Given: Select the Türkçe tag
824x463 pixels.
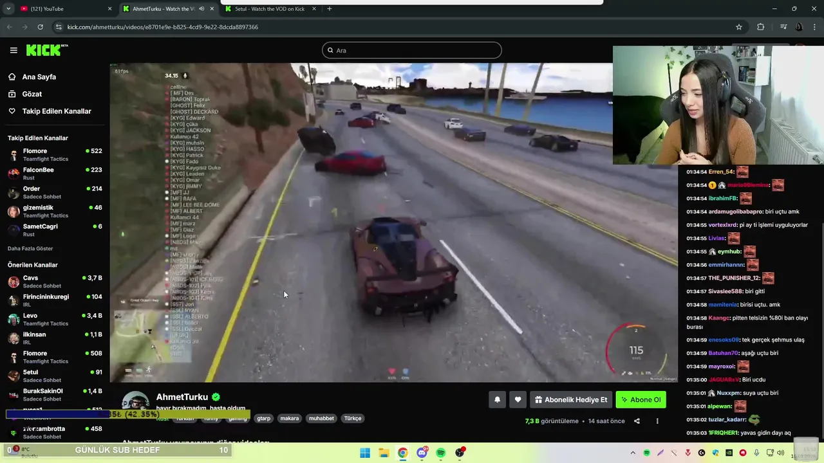Looking at the screenshot, I should (353, 418).
